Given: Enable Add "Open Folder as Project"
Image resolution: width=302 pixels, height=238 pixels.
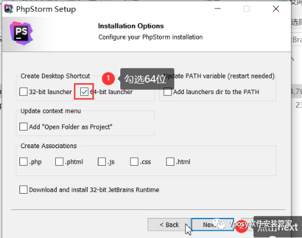Looking at the screenshot, I should (24, 127).
